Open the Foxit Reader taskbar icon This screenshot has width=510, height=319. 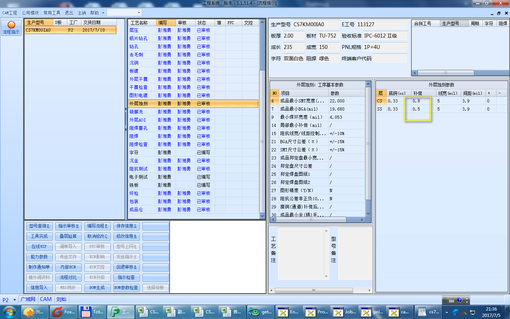[x=64, y=312]
